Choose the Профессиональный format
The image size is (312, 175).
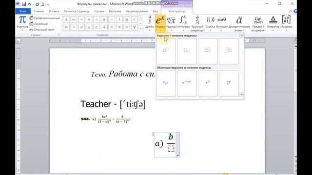(x=44, y=18)
